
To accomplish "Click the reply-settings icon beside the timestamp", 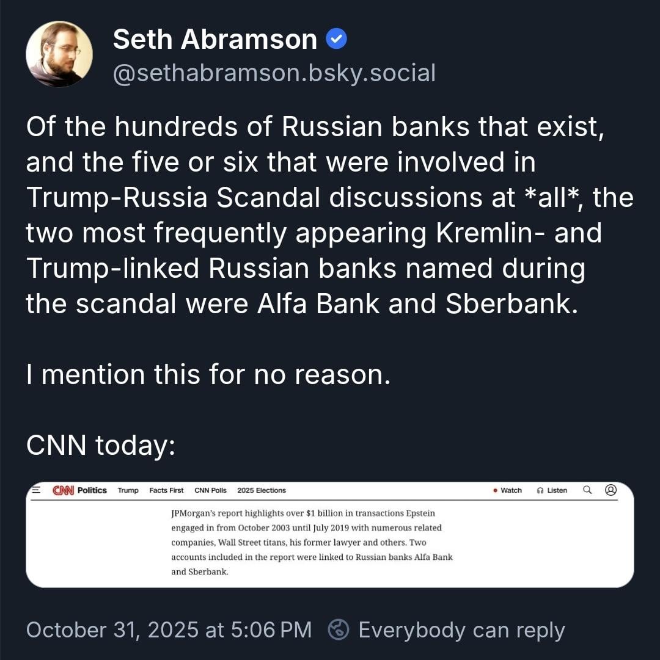I will (339, 629).
